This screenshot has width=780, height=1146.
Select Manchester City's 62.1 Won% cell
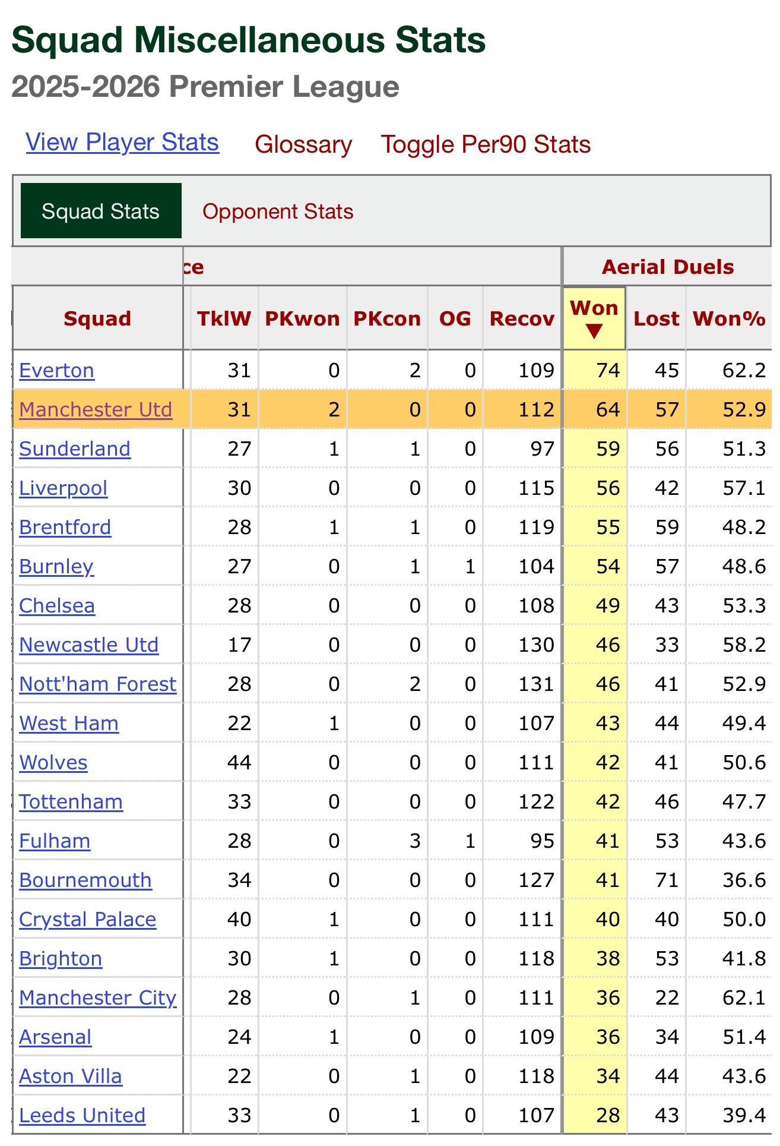coord(729,997)
